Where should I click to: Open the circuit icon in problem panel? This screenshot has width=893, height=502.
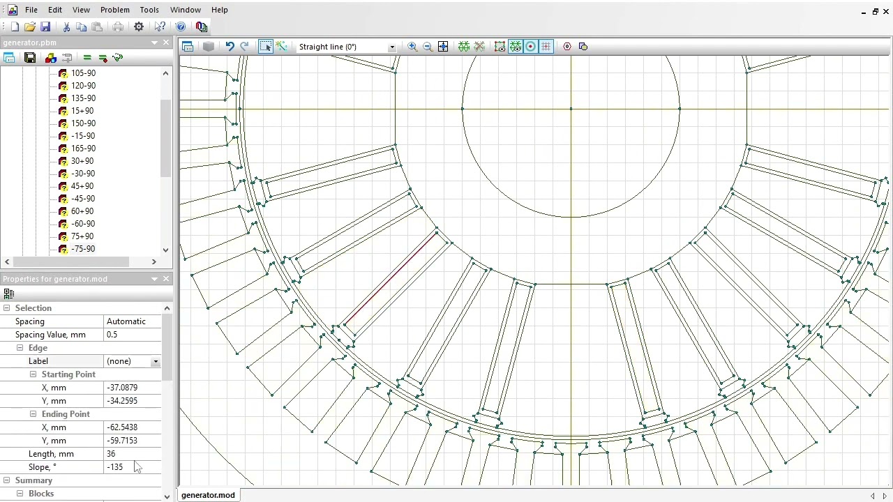tap(67, 58)
